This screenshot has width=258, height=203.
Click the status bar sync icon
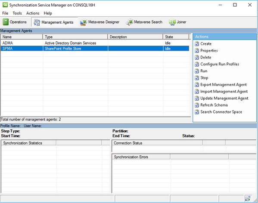[248, 199]
